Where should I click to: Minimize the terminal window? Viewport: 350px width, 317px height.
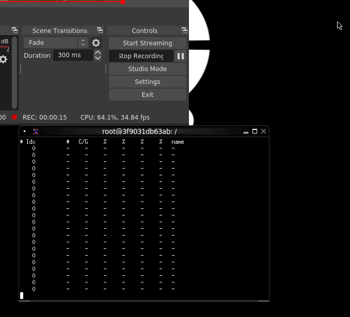coord(246,132)
